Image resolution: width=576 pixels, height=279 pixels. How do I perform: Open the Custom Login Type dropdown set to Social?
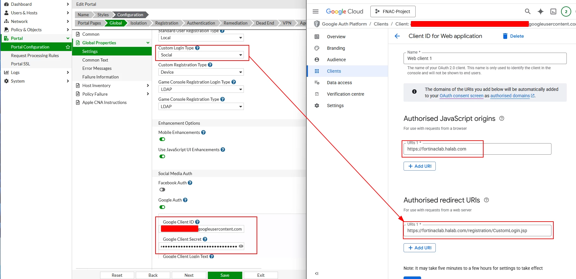[x=201, y=55]
